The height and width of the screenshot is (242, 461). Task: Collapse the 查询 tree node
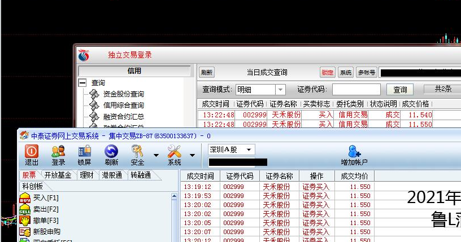point(82,83)
